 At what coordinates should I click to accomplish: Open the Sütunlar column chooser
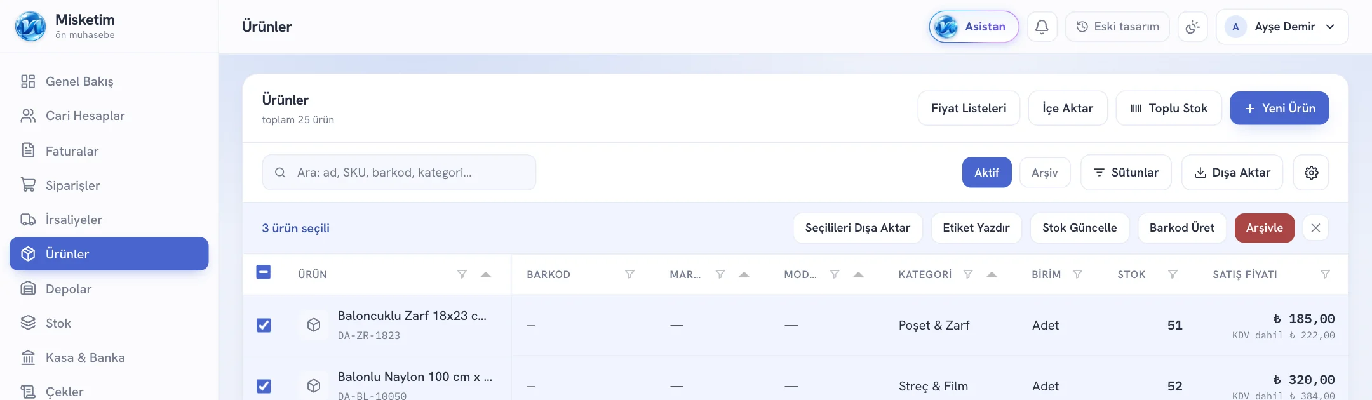[1126, 173]
